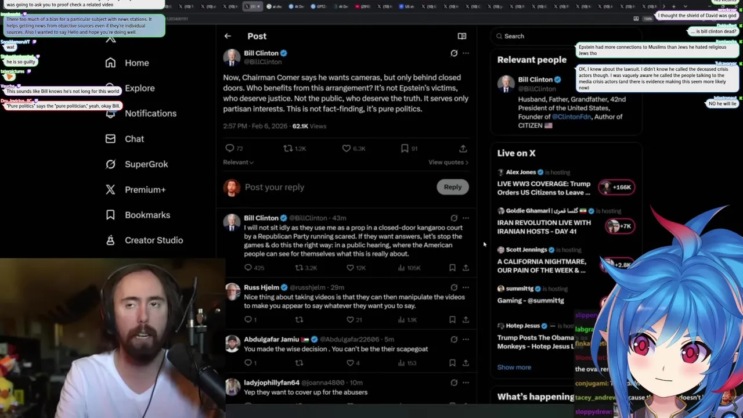
Task: Click the 62.1K Views text
Action: tap(309, 126)
